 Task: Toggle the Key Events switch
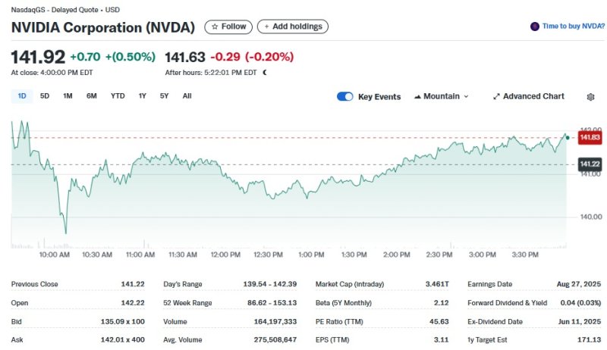click(345, 96)
